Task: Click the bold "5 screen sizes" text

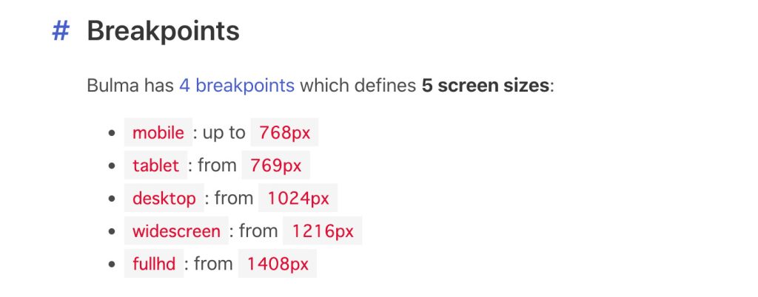Action: click(486, 86)
